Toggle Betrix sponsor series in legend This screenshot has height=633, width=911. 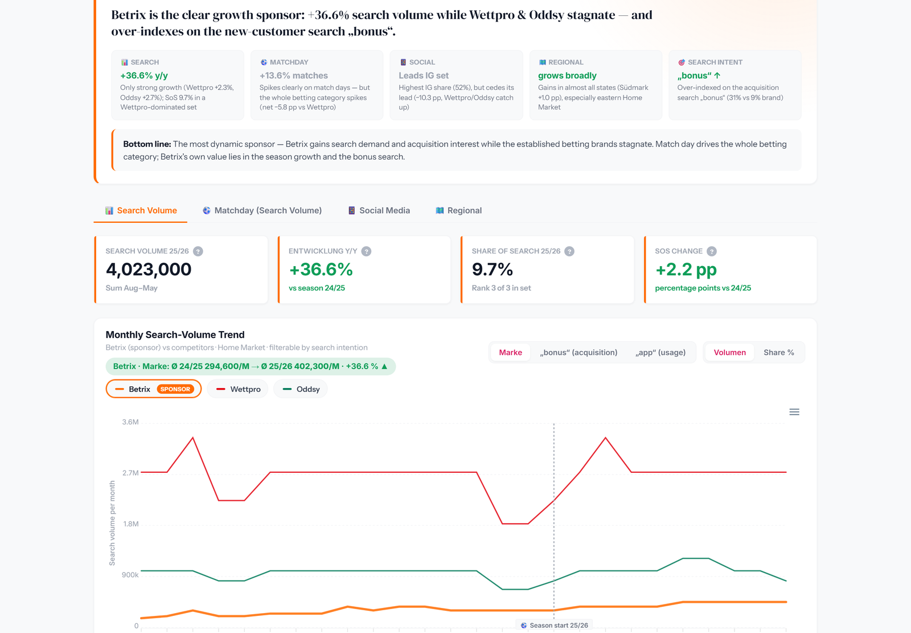pyautogui.click(x=154, y=389)
